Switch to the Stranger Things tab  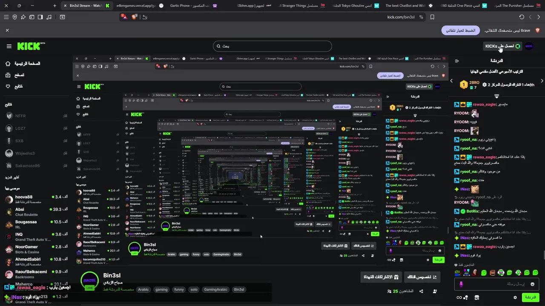point(301,6)
